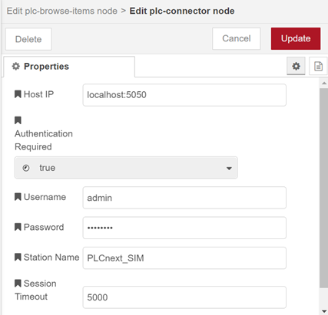328x315 pixels.
Task: Click the Cancel button
Action: (237, 38)
